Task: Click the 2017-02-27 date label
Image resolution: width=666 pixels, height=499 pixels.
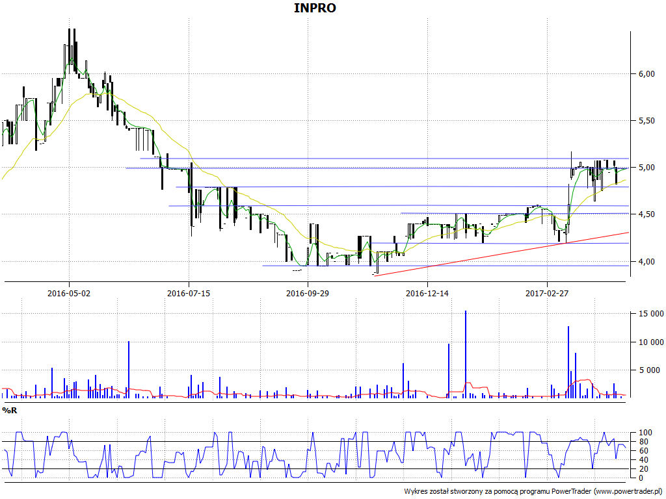Action: 547,293
